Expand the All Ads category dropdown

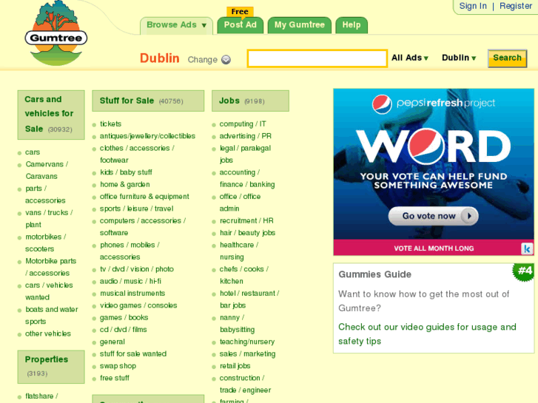pyautogui.click(x=410, y=58)
